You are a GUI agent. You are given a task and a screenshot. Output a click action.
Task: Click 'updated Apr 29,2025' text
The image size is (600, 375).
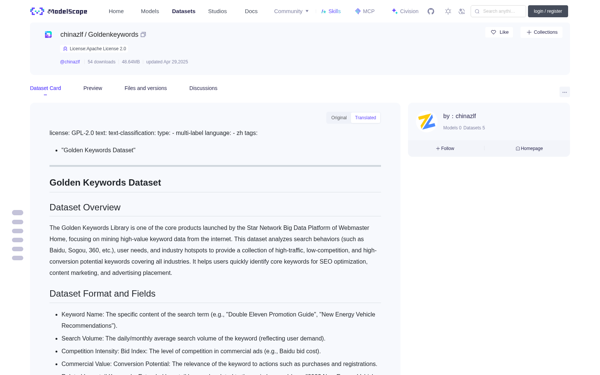(x=167, y=62)
